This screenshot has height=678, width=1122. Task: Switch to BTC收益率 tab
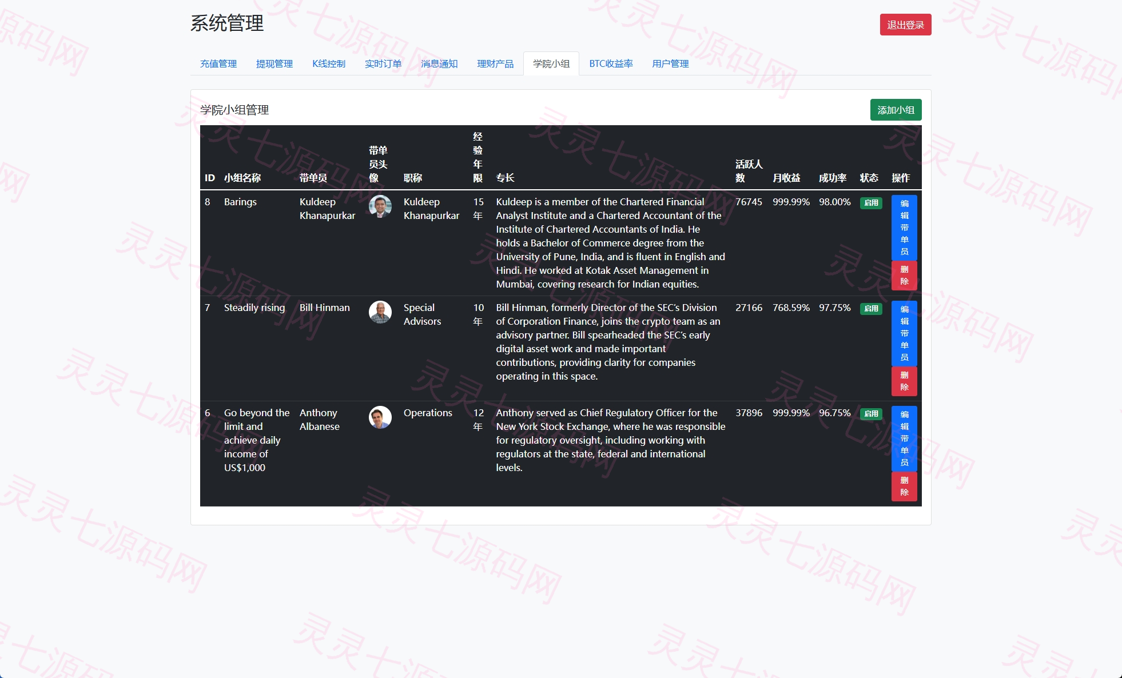tap(611, 63)
